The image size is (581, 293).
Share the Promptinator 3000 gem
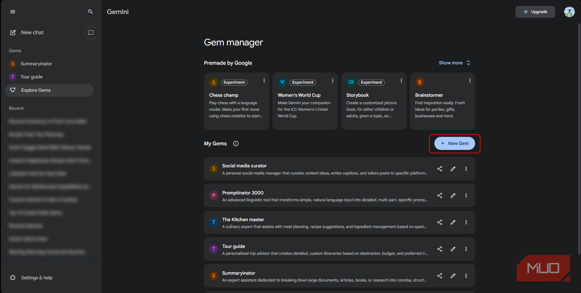[x=440, y=195]
